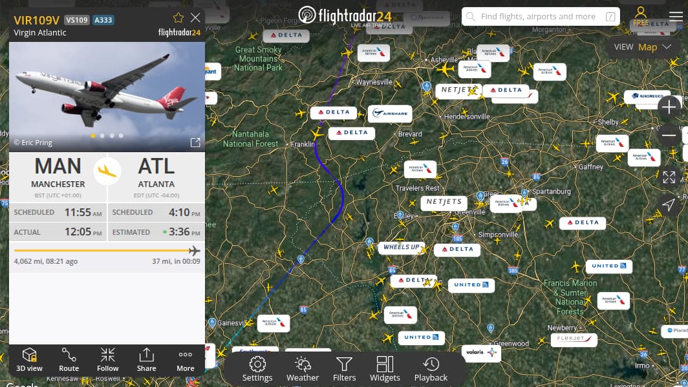Open the More options menu
This screenshot has height=387, width=688.
(x=185, y=360)
